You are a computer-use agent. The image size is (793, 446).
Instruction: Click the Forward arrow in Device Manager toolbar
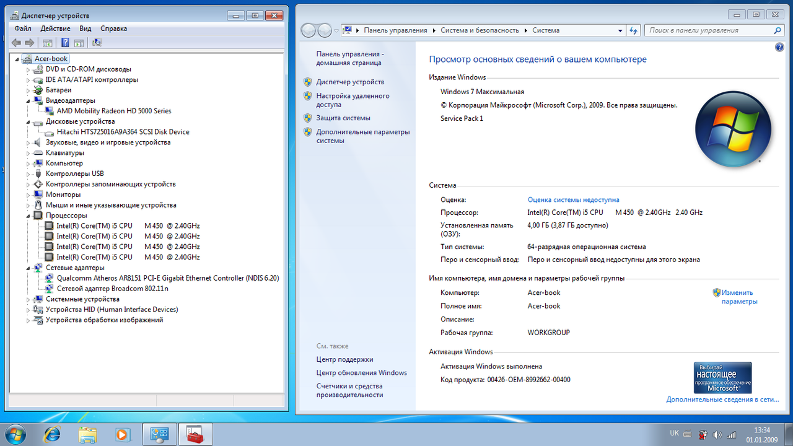[x=29, y=43]
